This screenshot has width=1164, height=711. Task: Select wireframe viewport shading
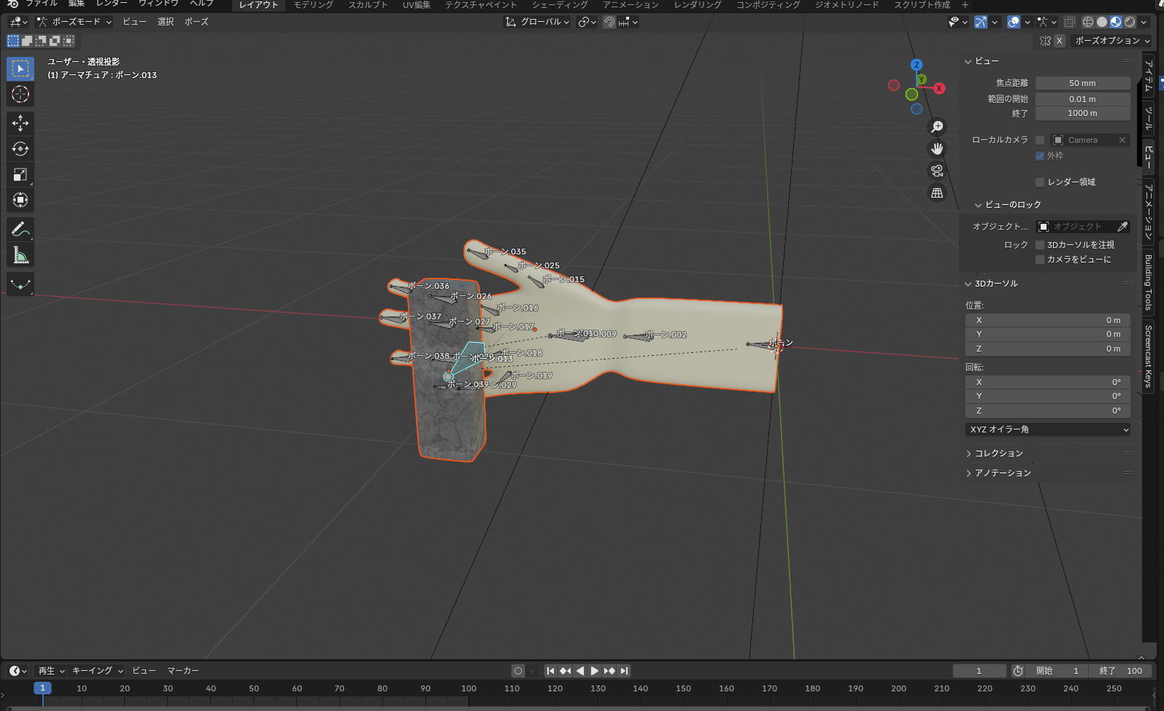[x=1088, y=22]
